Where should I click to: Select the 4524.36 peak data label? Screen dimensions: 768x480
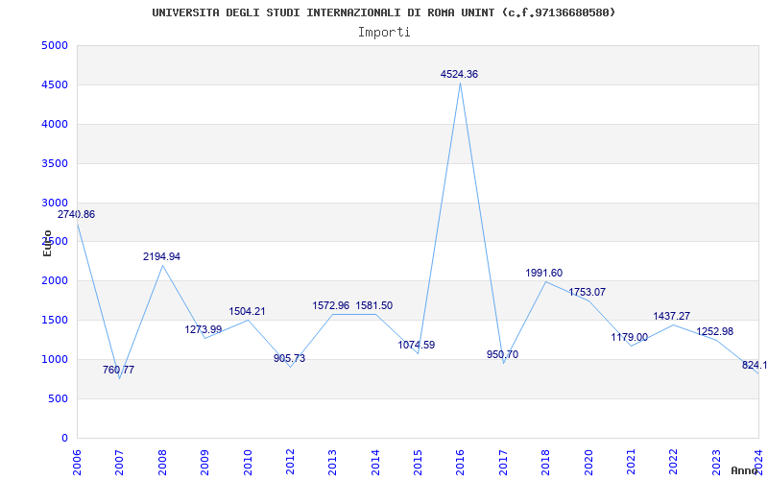pyautogui.click(x=459, y=75)
